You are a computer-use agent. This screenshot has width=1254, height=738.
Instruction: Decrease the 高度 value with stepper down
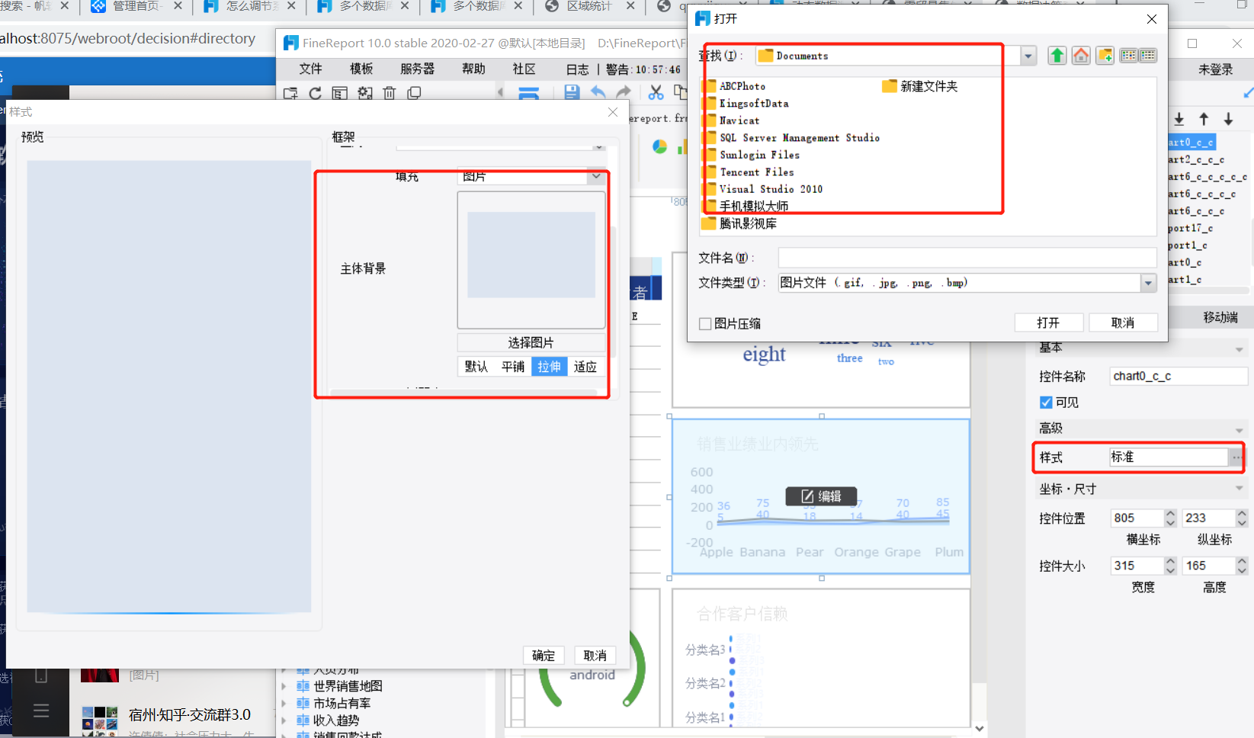[x=1242, y=570]
